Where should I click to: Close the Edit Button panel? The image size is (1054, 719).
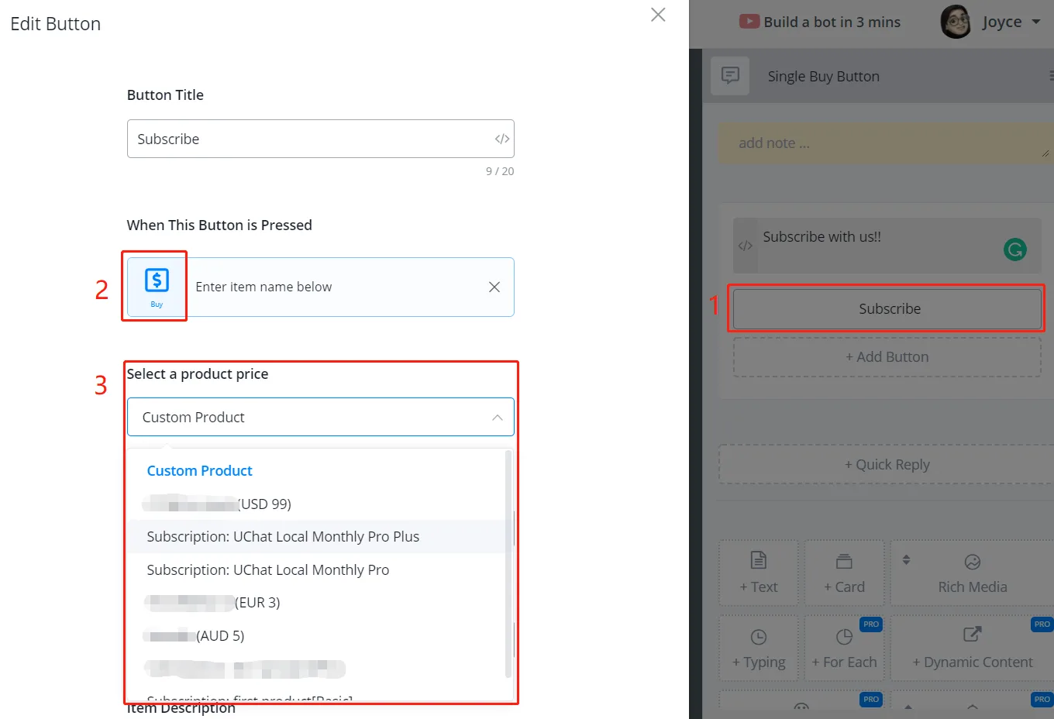tap(658, 15)
